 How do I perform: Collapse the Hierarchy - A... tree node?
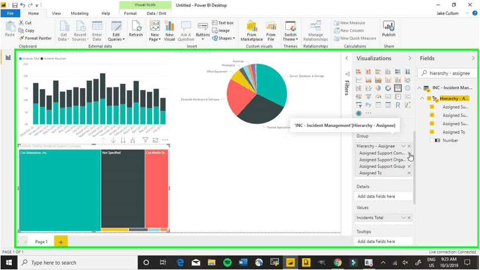click(422, 99)
